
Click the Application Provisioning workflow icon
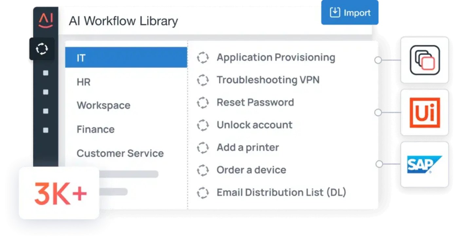pyautogui.click(x=203, y=58)
